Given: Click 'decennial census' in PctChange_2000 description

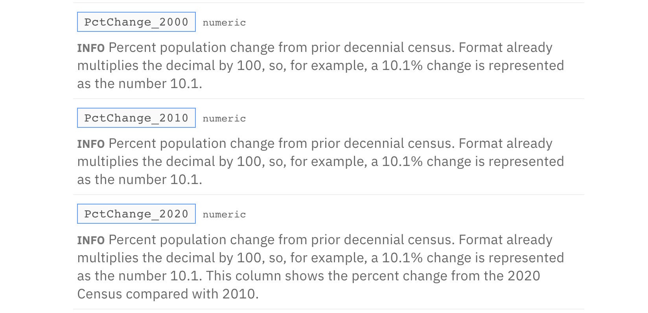Looking at the screenshot, I should [399, 48].
